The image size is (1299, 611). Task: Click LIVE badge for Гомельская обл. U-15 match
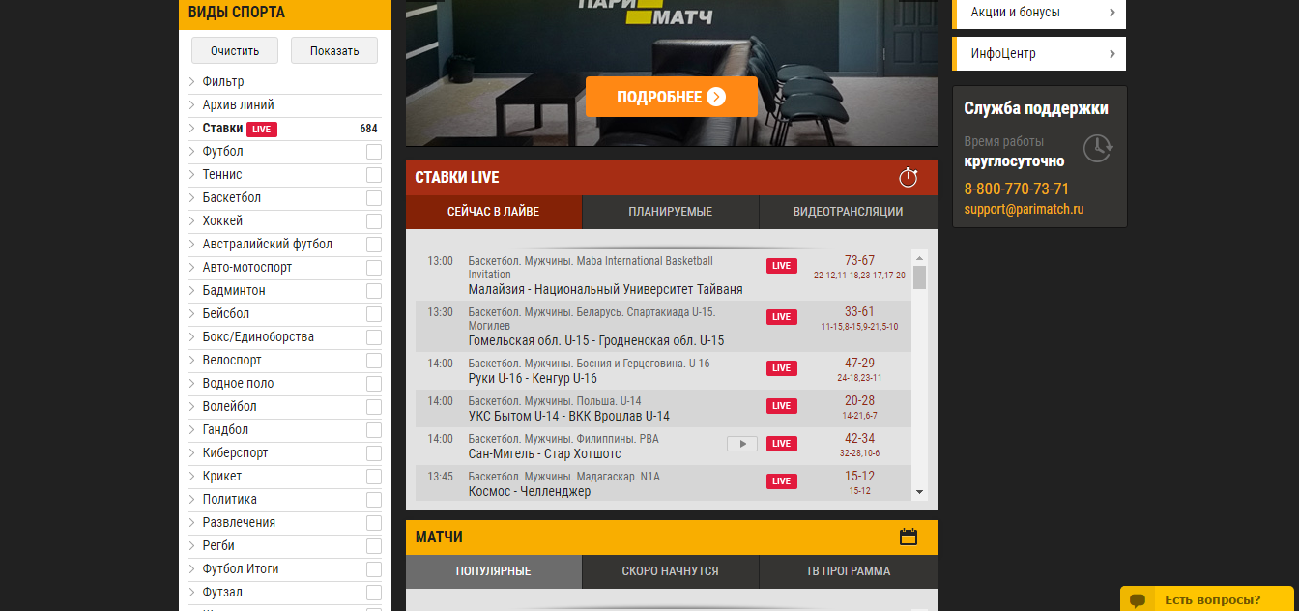tap(782, 317)
